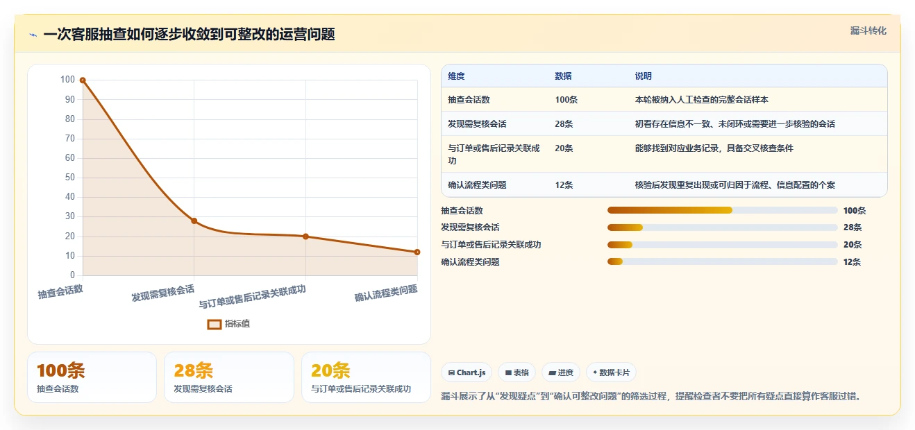
Task: Click the 维度 column header
Action: point(457,76)
